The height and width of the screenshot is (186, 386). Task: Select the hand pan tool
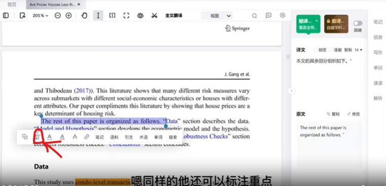84,16
